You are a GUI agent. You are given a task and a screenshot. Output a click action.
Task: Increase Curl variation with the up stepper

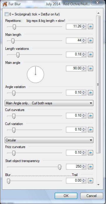pyautogui.click(x=84, y=128)
